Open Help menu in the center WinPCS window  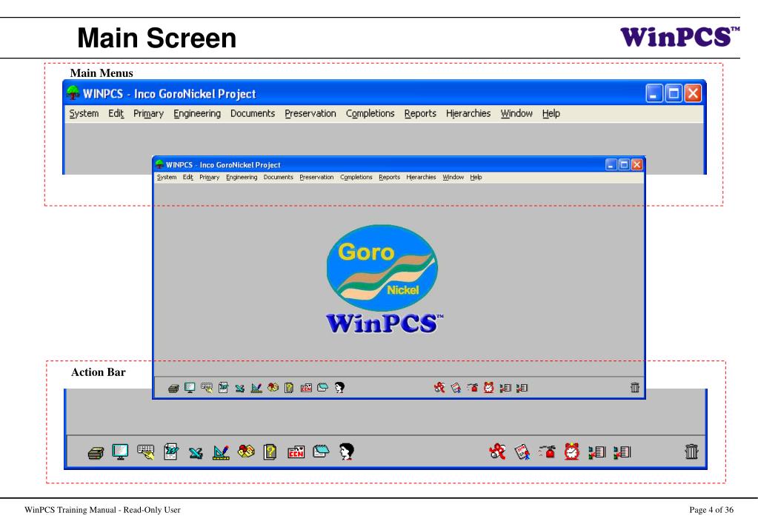(x=476, y=177)
